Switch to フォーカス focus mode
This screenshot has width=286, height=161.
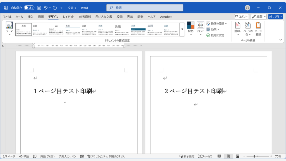pos(205,157)
